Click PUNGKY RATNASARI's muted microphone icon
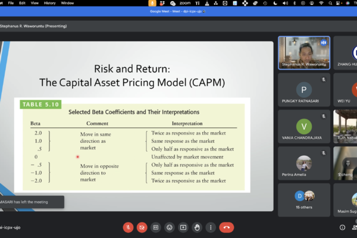The image size is (357, 238). (324, 80)
